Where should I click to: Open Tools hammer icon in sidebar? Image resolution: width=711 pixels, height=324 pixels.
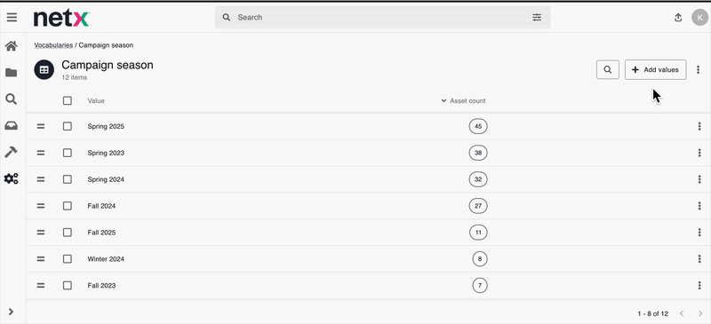pyautogui.click(x=11, y=153)
